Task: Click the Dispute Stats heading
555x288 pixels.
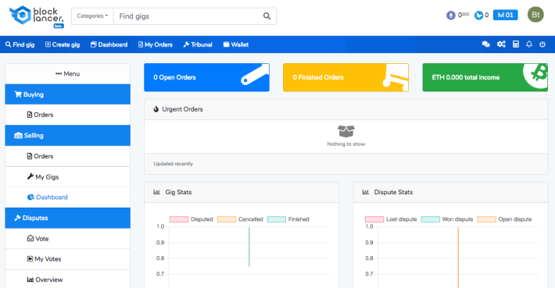Action: [393, 192]
